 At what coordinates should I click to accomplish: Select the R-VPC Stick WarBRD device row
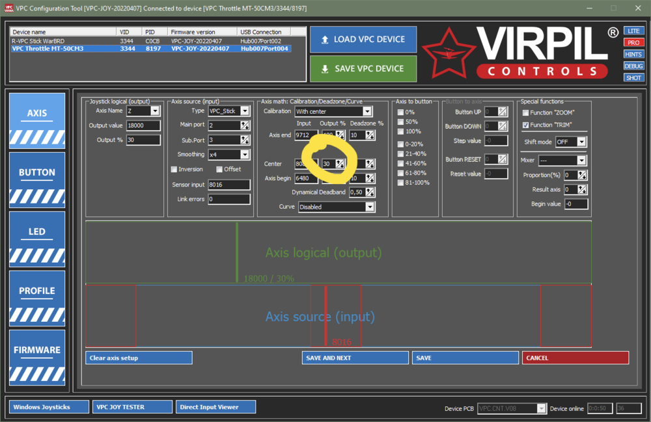point(151,41)
